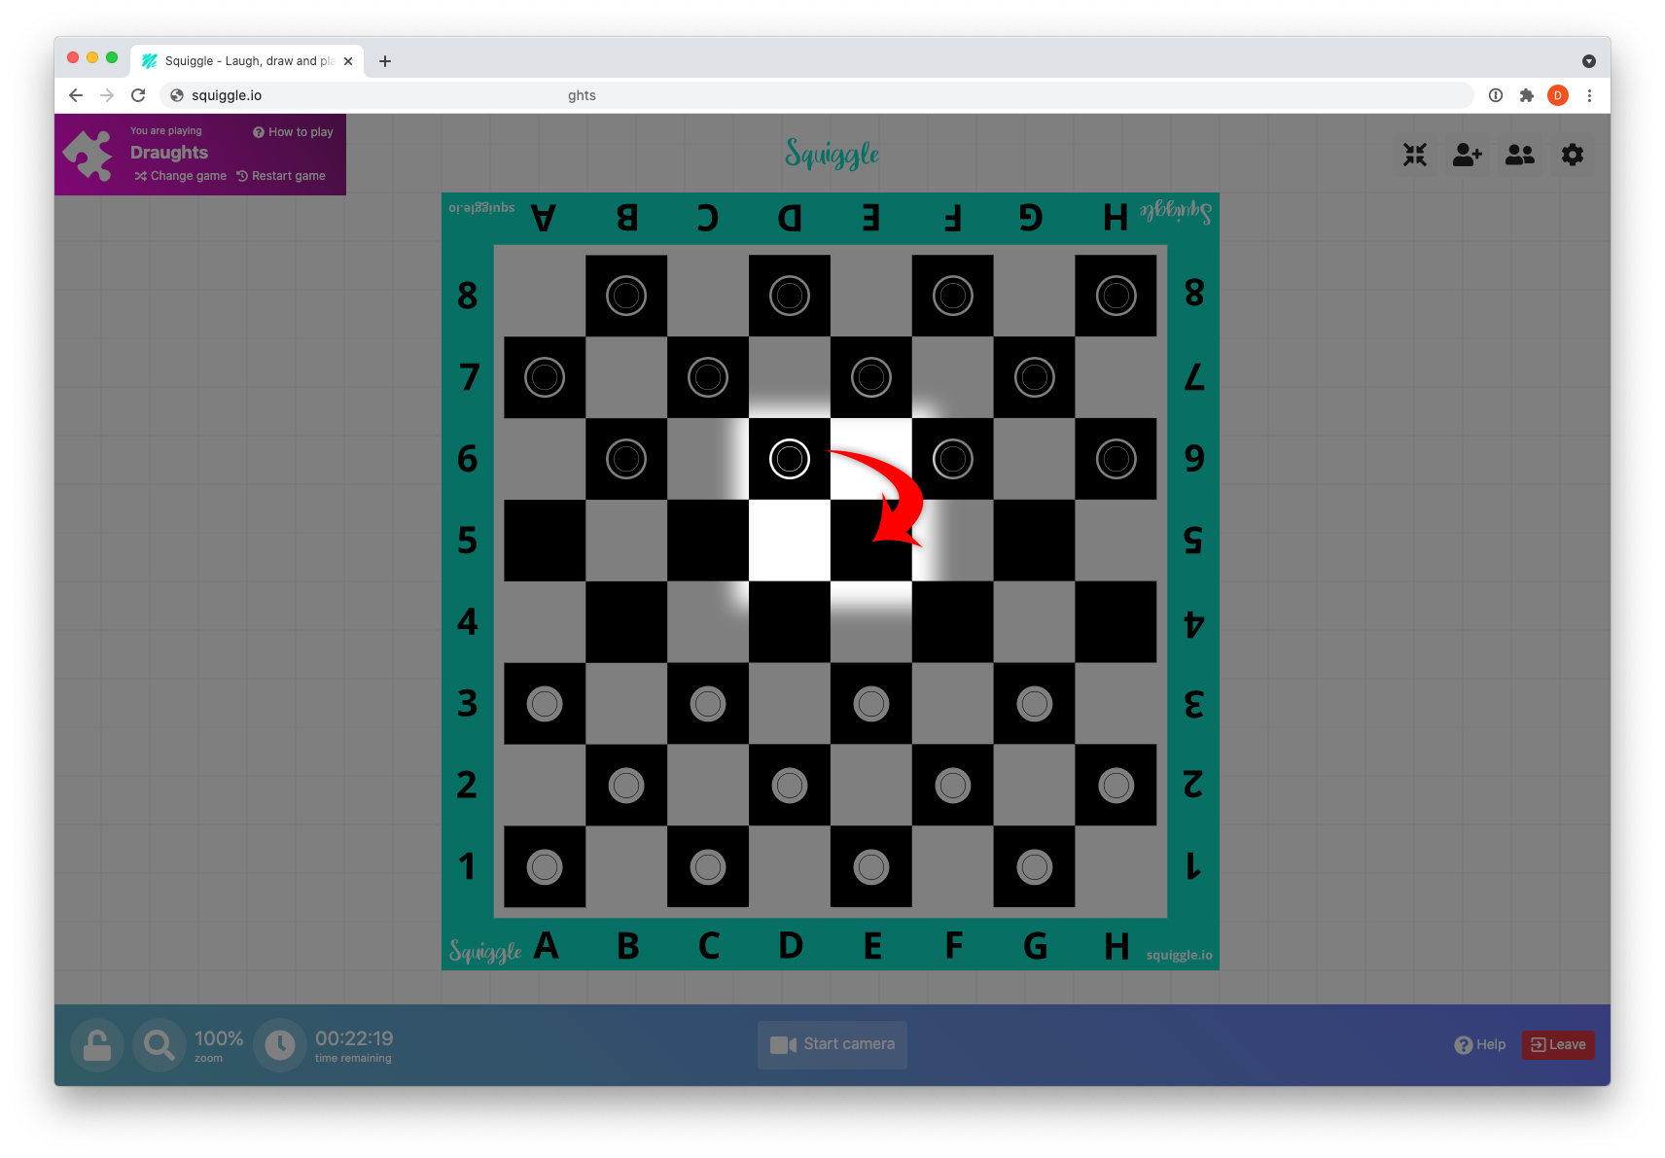The image size is (1665, 1158).
Task: Select the gray piece on F2
Action: pos(953,786)
